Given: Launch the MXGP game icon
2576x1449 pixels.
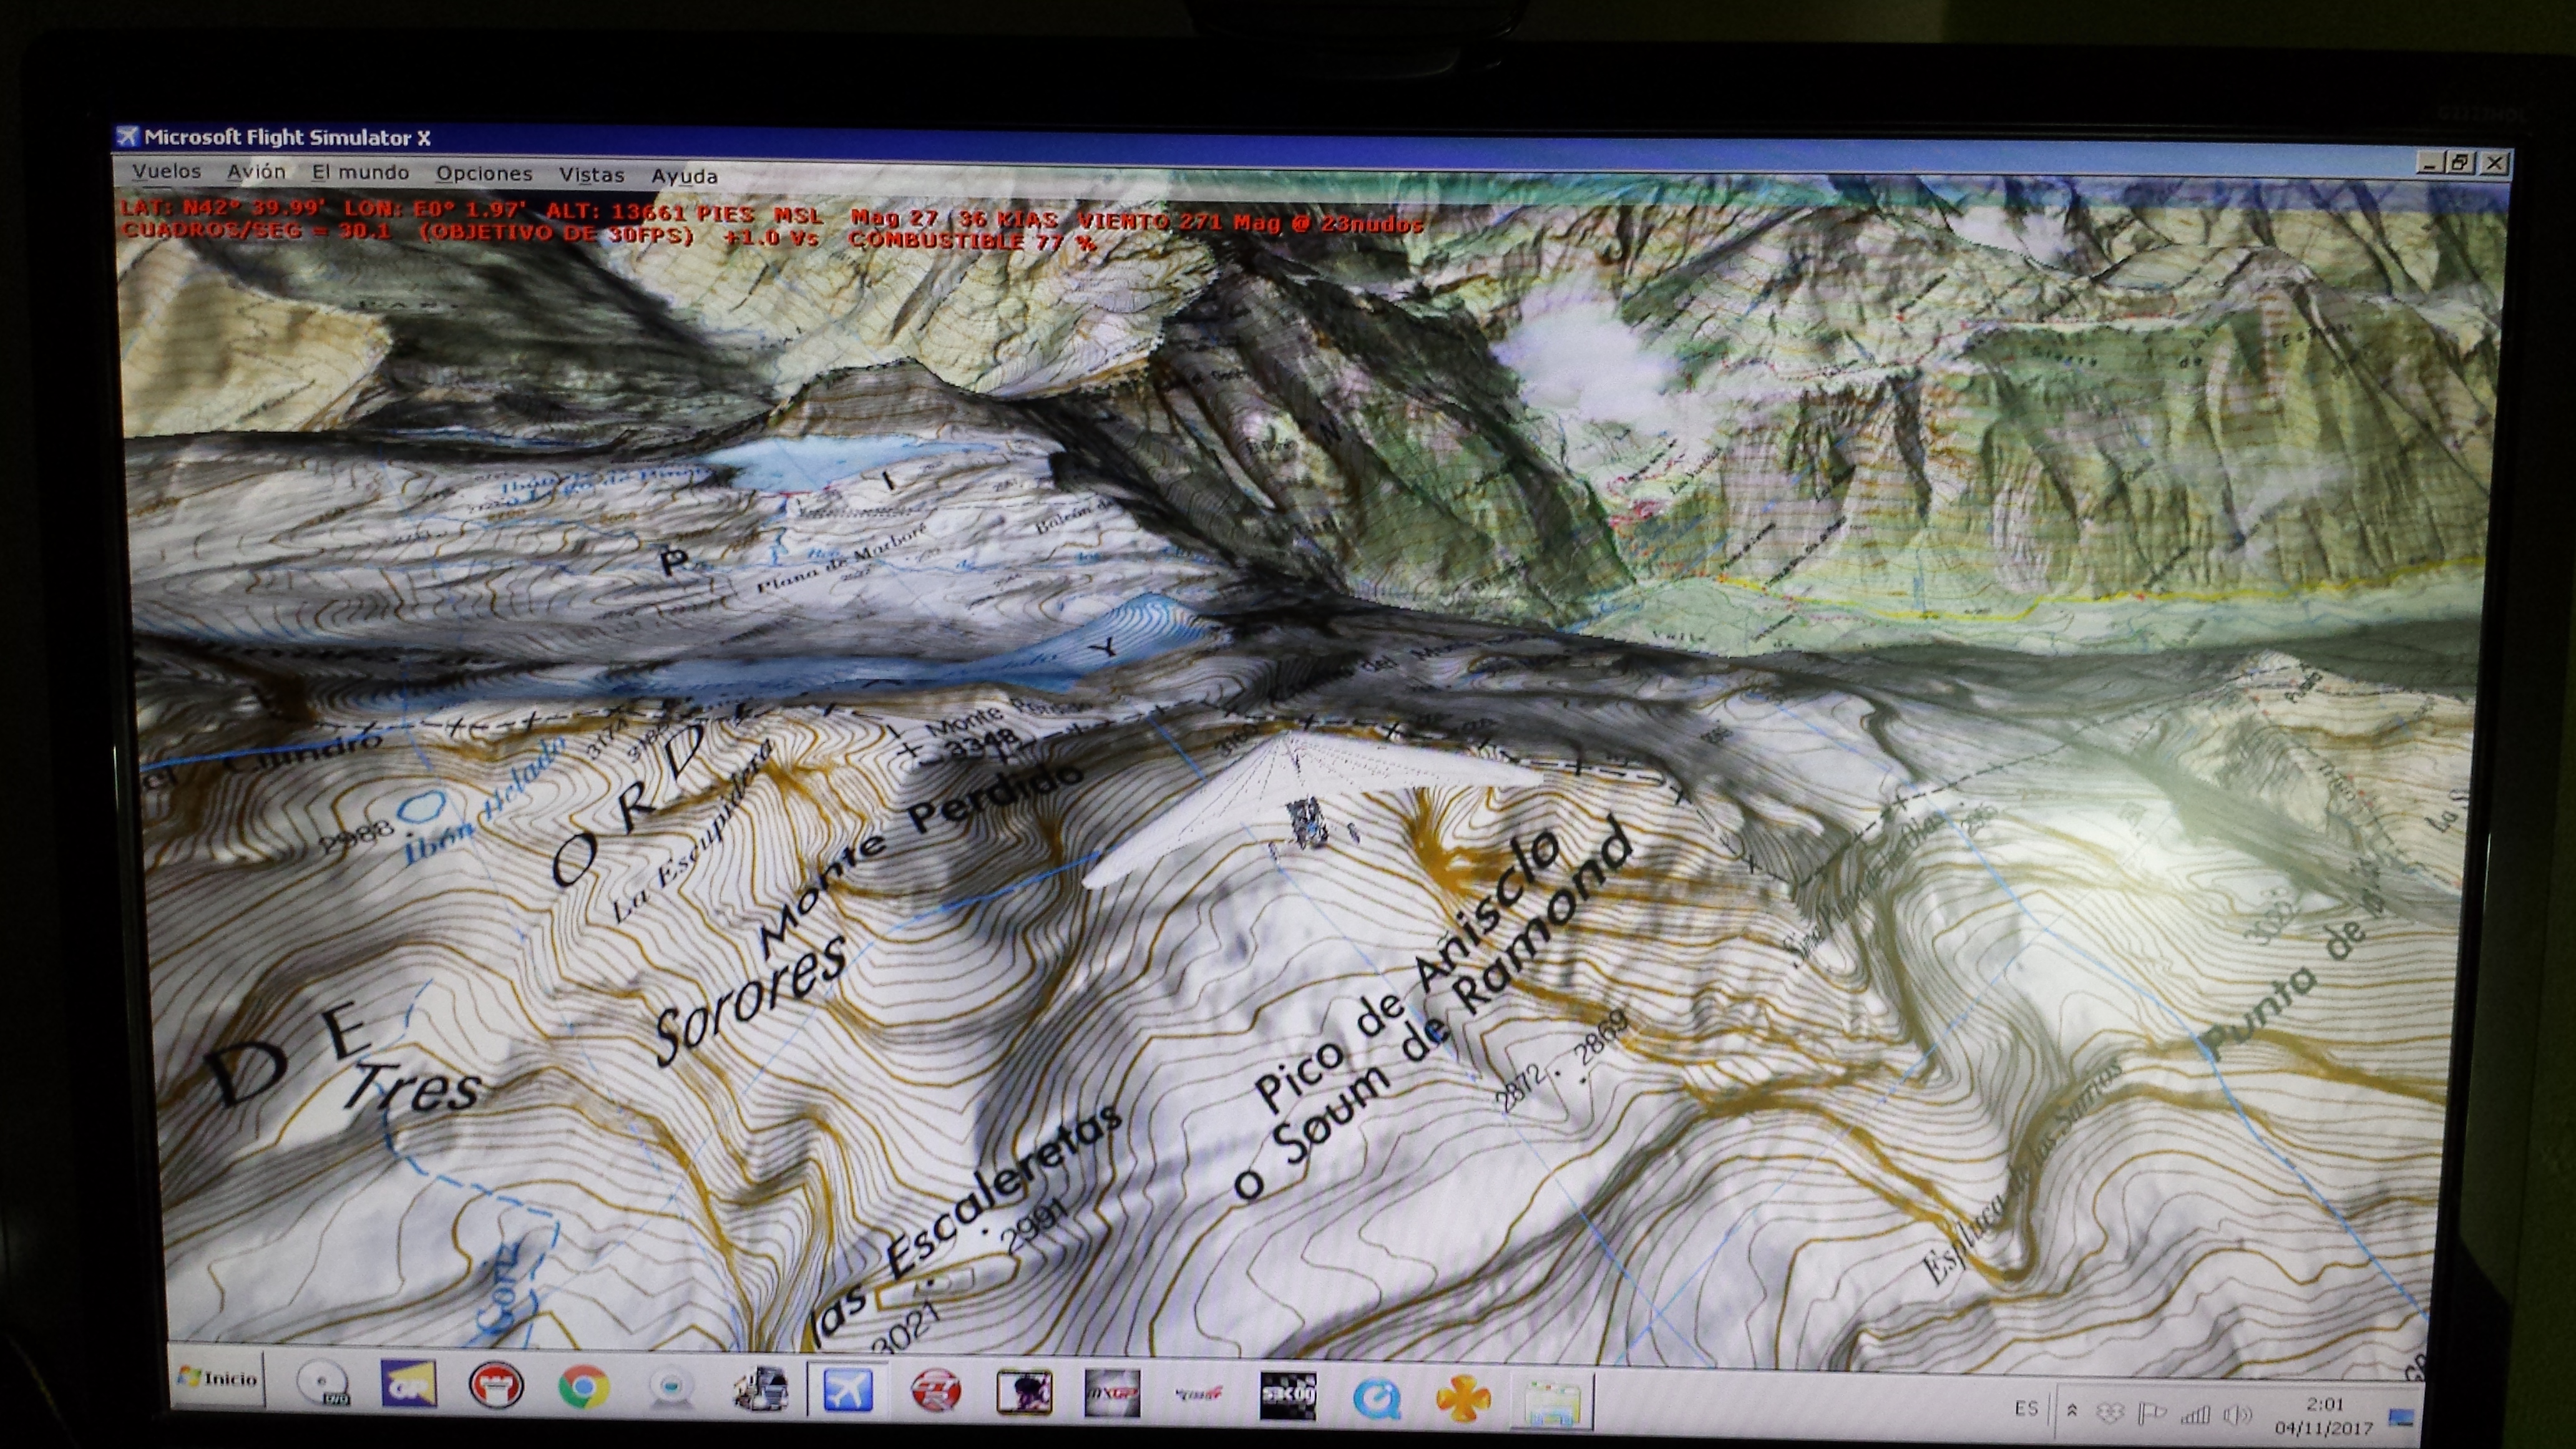Looking at the screenshot, I should pos(1112,1393).
